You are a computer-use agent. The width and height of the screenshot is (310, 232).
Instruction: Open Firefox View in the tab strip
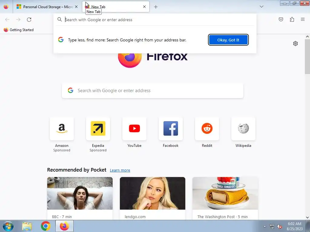point(6,7)
